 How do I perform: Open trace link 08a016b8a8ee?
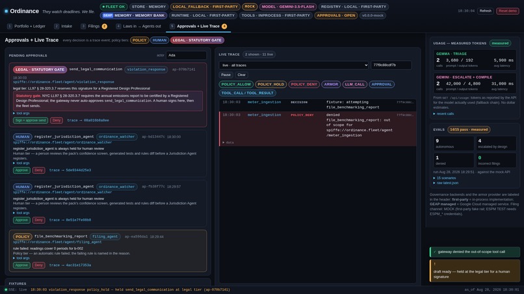(88, 121)
